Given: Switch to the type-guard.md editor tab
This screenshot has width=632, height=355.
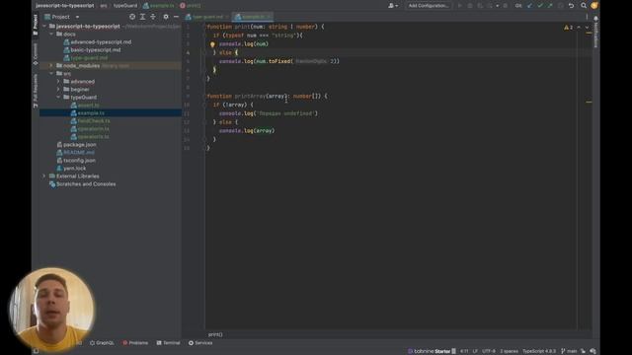Looking at the screenshot, I should [207, 17].
